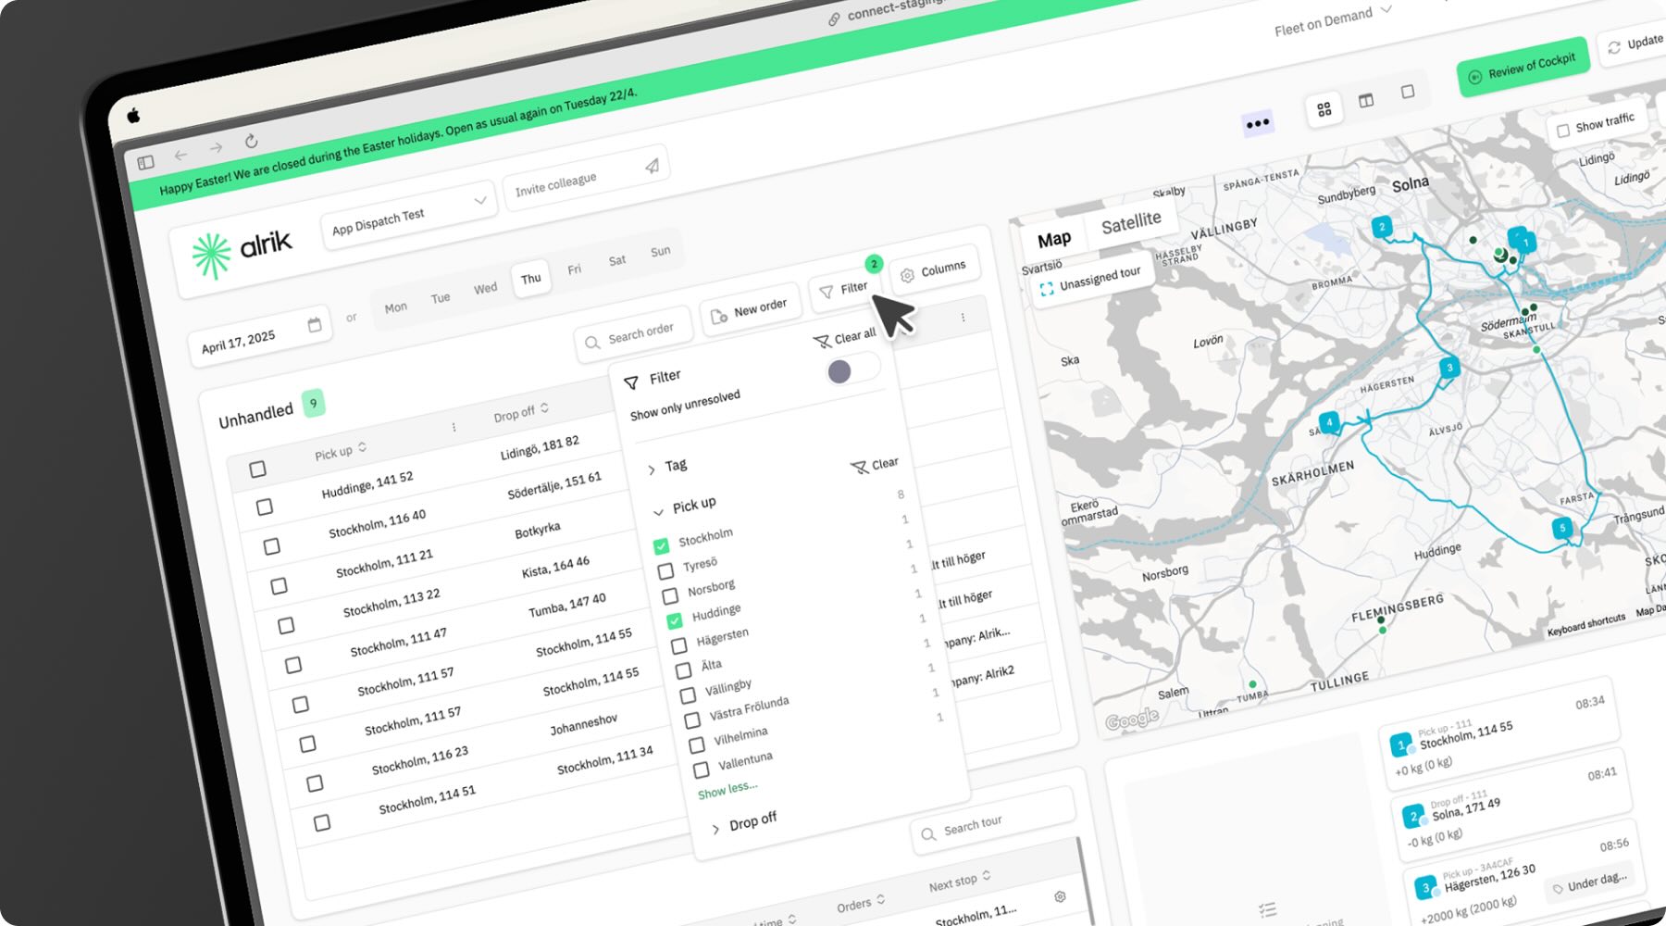
Task: Collapse list with Show less link
Action: [x=727, y=790]
